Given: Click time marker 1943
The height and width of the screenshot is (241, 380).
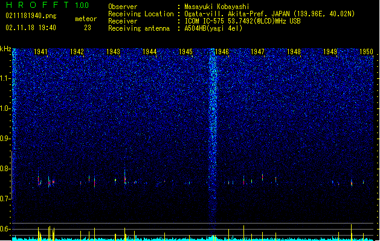Looking at the screenshot, I should tap(113, 52).
